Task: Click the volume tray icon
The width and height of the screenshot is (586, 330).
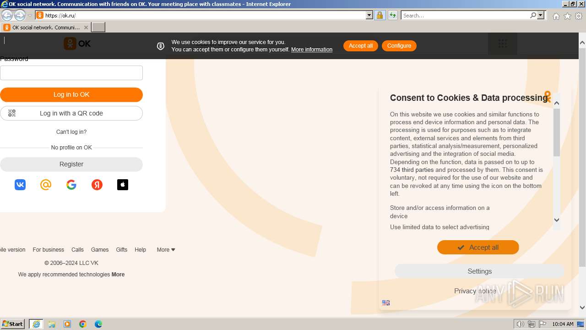Action: (520, 324)
